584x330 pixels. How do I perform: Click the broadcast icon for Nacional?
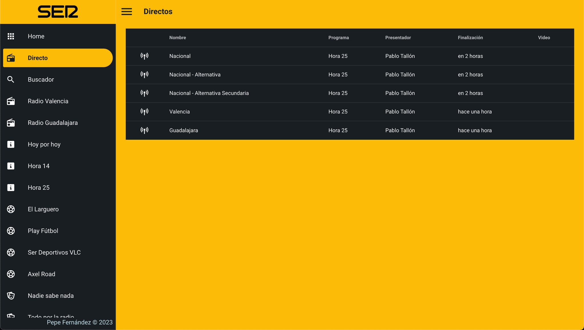coord(144,56)
